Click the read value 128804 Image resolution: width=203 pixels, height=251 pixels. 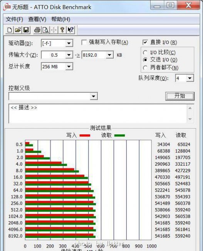pos(183,151)
